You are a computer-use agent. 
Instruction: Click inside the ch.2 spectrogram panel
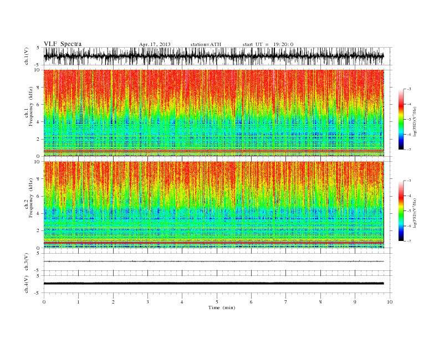point(214,205)
